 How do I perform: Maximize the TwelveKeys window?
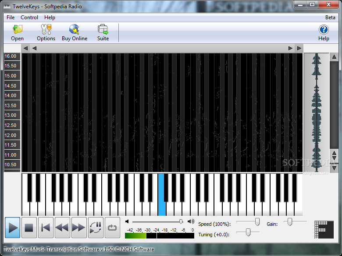pos(312,4)
